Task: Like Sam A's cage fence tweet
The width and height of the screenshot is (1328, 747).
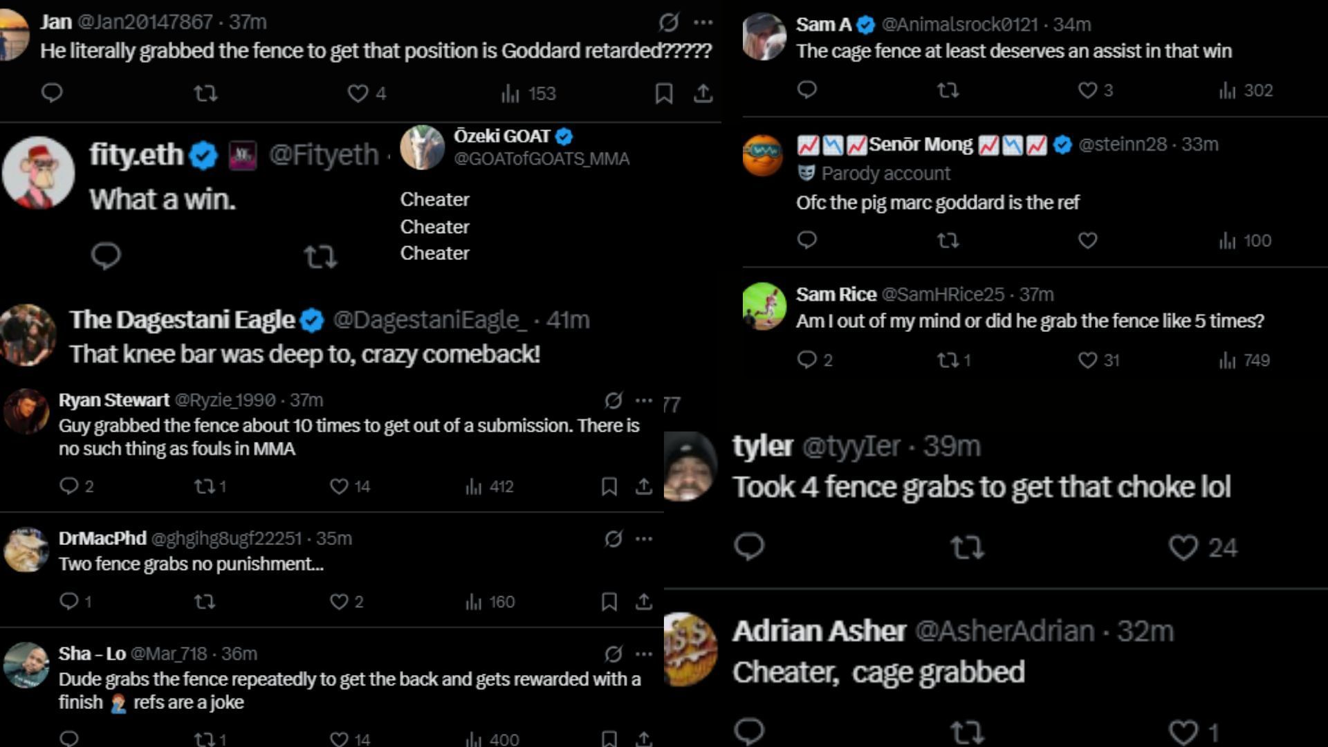Action: coord(1088,90)
